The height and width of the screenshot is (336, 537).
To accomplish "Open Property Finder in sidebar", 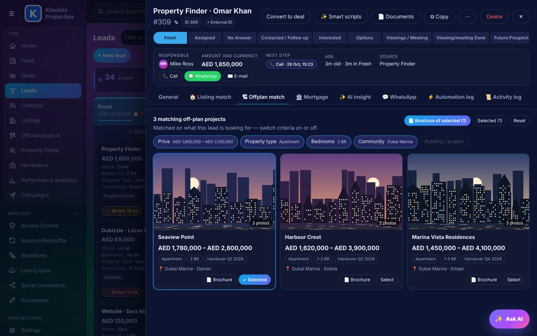I will (43, 150).
